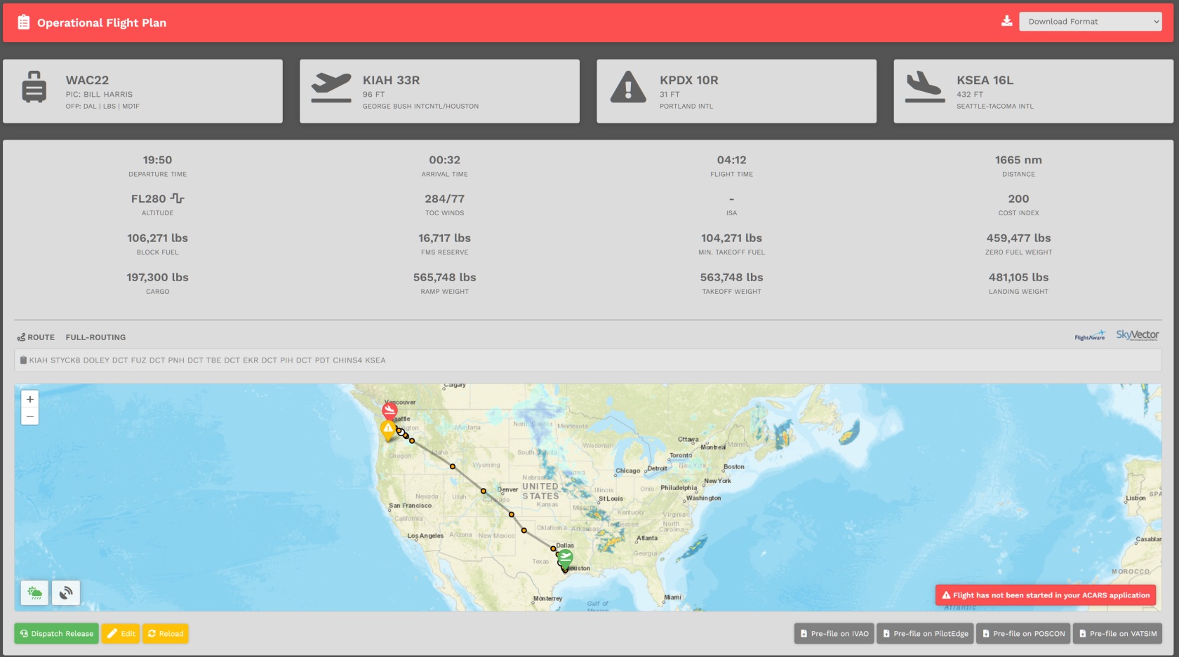
Task: Click the clipboard icon in the red header
Action: 23,22
